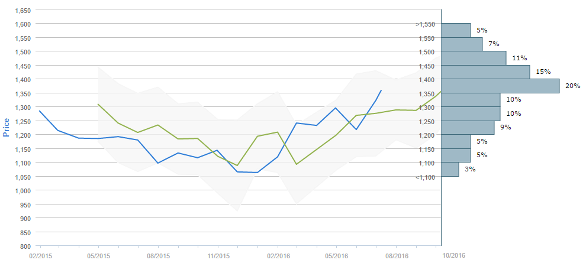Click the 05/2016 date label
586x263 pixels.
pos(336,256)
